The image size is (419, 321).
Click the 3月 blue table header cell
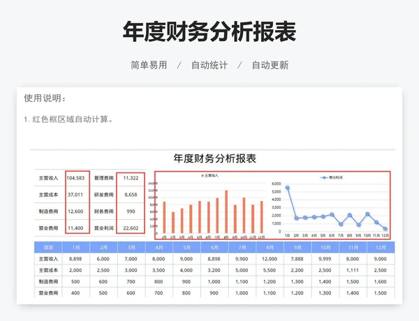pyautogui.click(x=131, y=248)
